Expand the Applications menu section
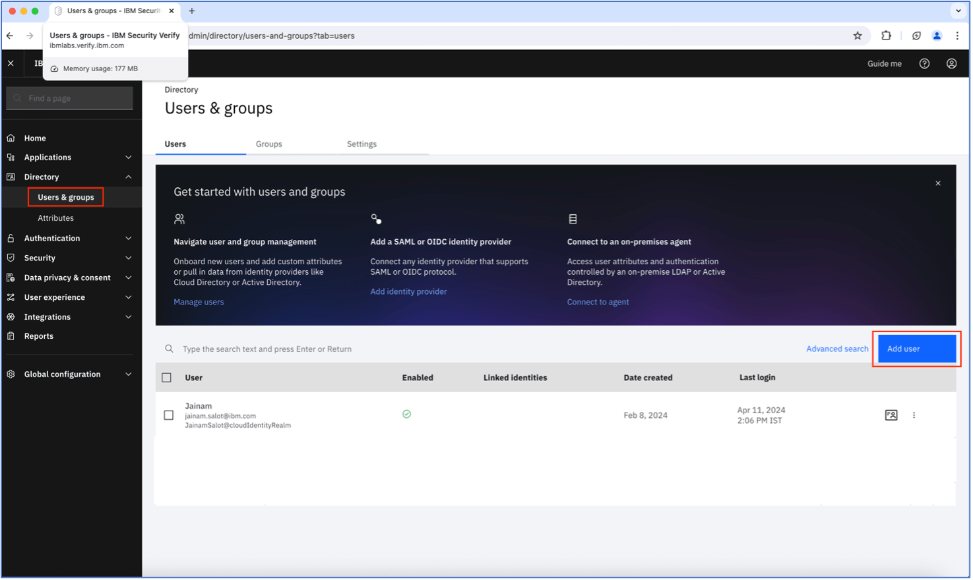Viewport: 973px width, 580px height. [128, 158]
